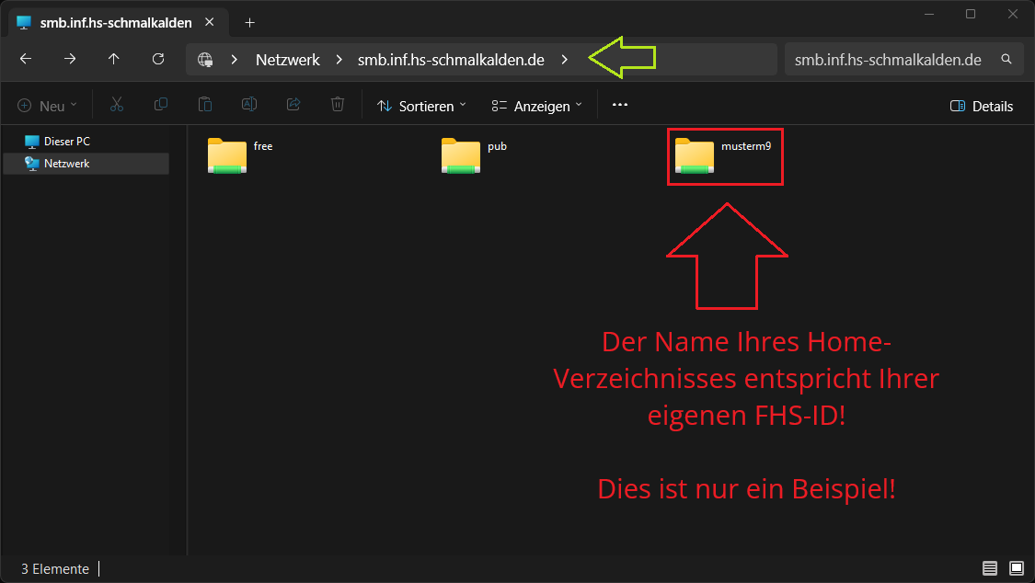Select Netzwerk in the navigation pane

pyautogui.click(x=66, y=164)
